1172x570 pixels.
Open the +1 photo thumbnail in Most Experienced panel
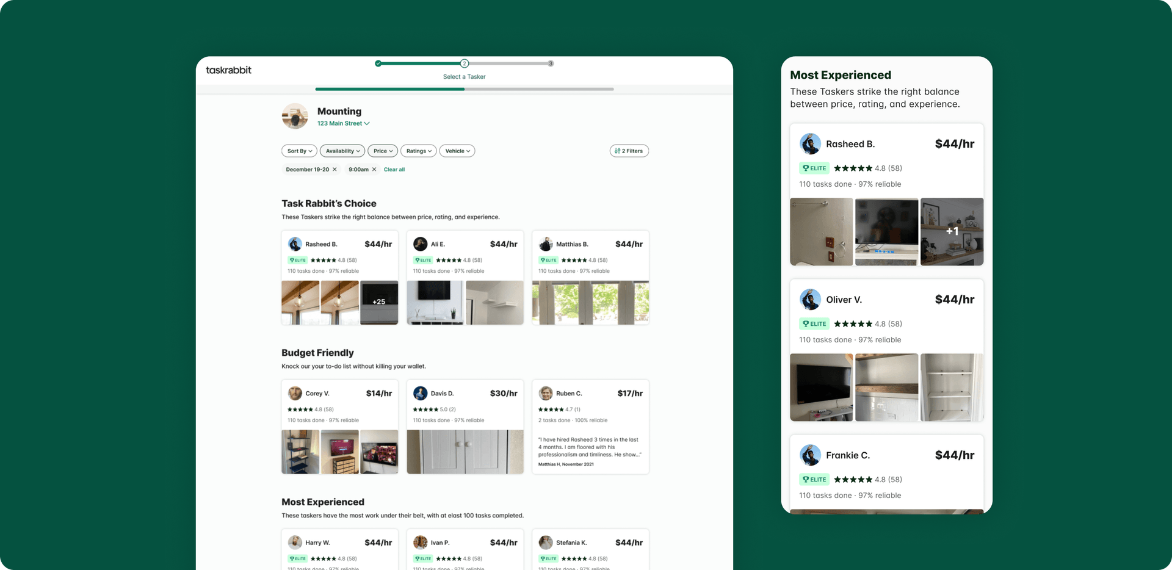pos(952,231)
